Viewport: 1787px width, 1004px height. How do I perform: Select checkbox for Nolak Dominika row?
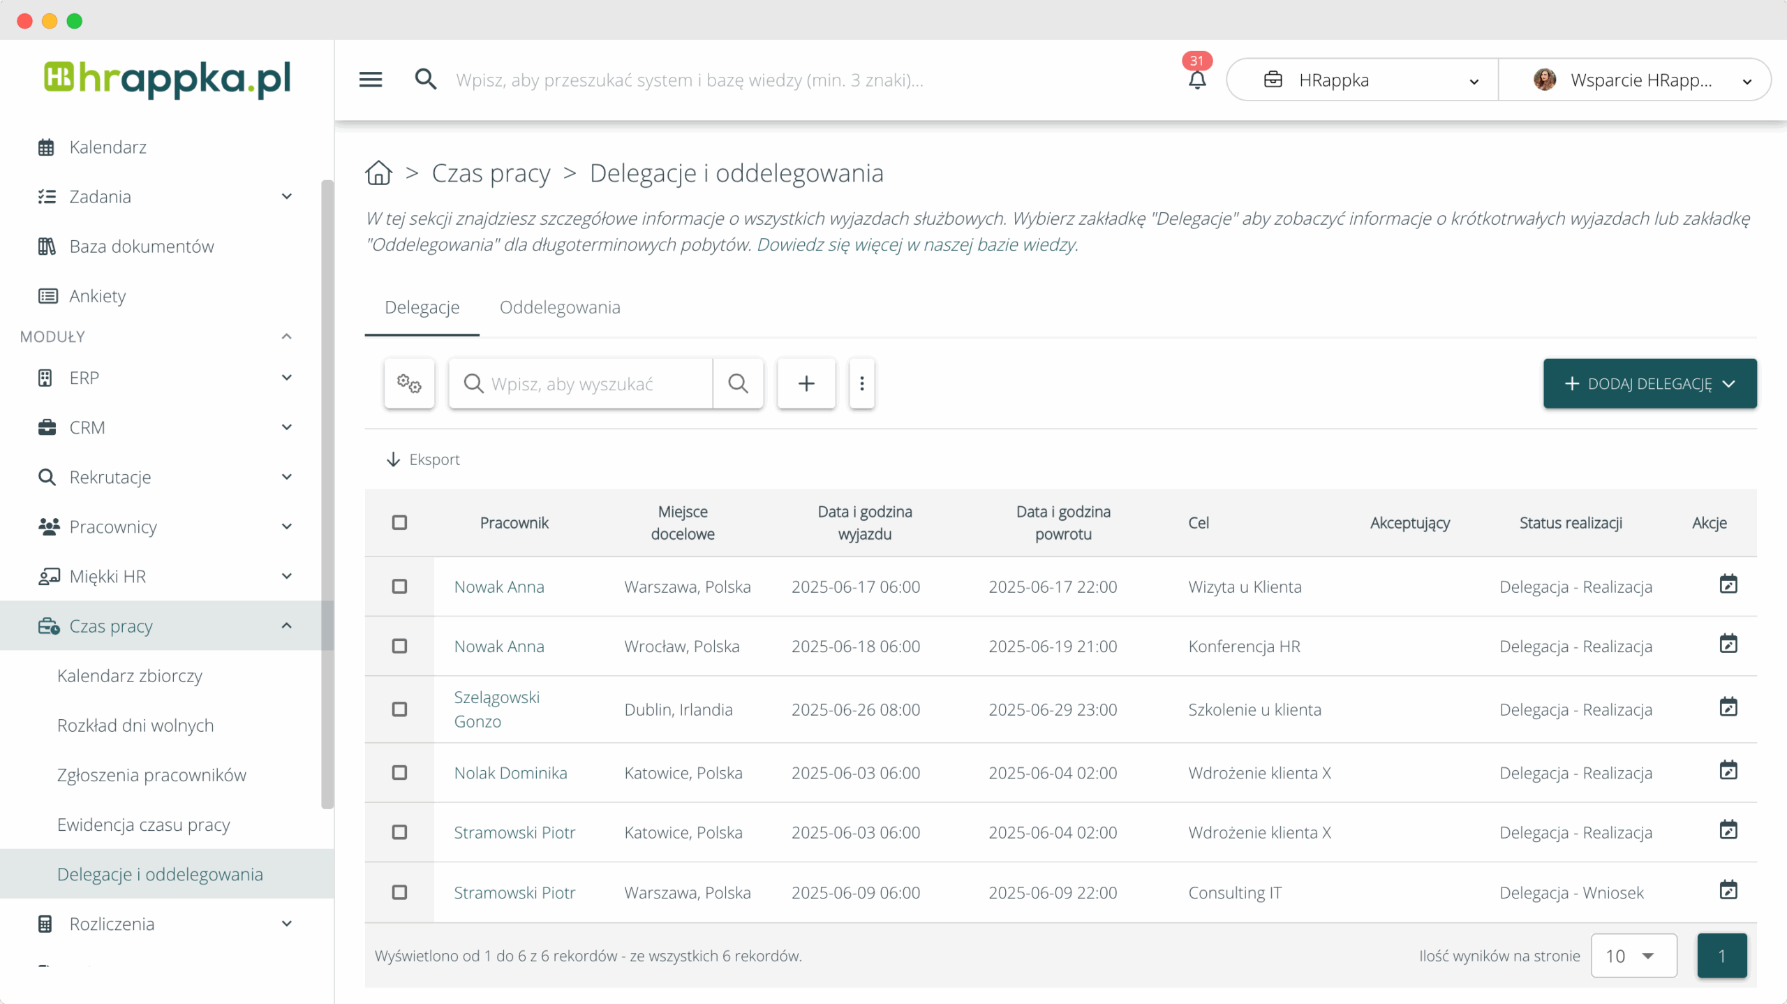[x=399, y=772]
